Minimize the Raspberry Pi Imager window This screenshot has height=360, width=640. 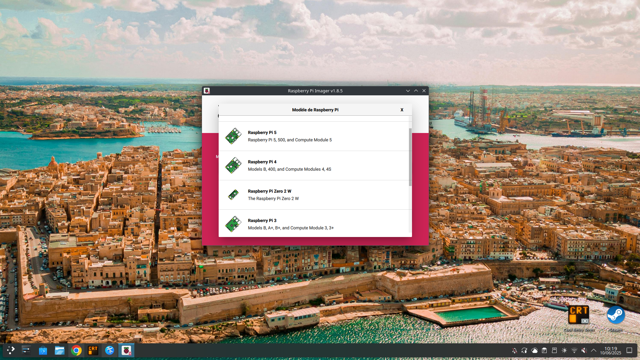(x=408, y=91)
